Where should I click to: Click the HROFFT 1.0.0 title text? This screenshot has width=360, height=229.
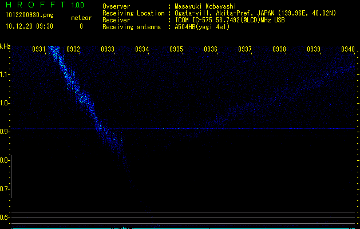[45, 5]
